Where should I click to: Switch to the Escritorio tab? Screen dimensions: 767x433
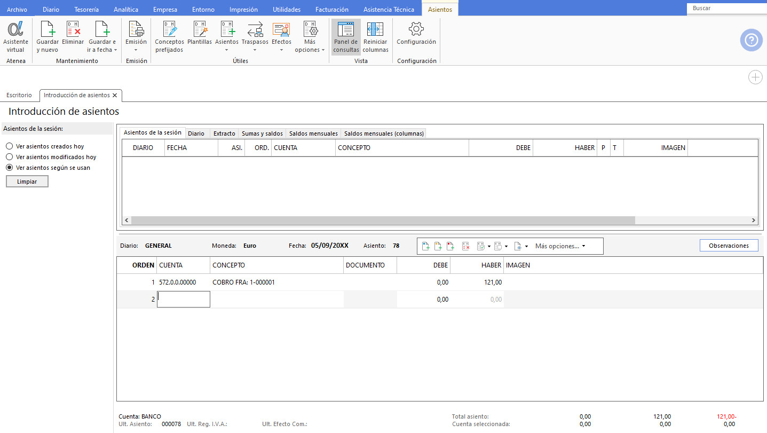pyautogui.click(x=19, y=95)
